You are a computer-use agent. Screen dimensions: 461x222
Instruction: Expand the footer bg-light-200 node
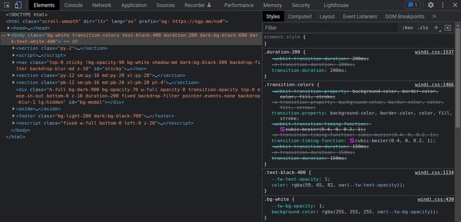point(13,116)
